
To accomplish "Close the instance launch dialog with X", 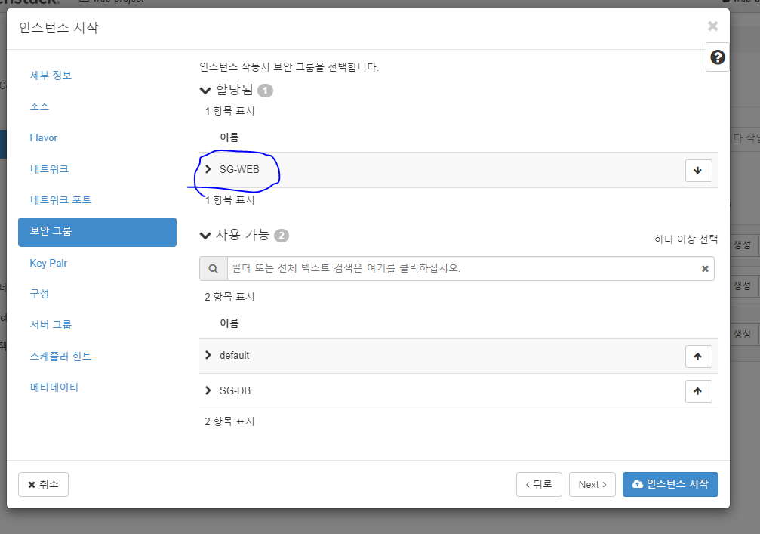I will tap(712, 26).
